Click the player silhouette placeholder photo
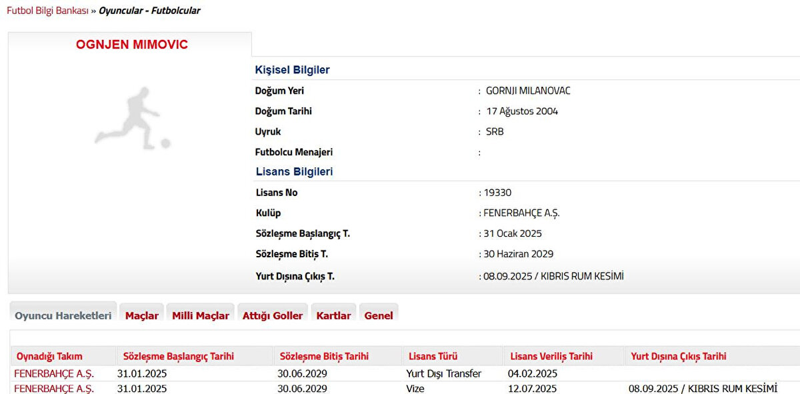This screenshot has width=800, height=394. [x=132, y=119]
